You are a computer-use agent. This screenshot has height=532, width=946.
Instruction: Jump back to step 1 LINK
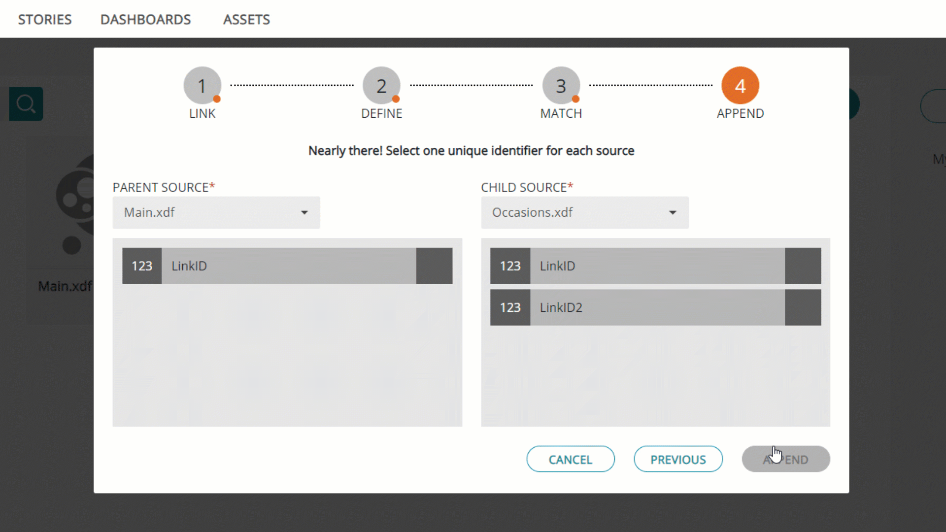pos(202,86)
